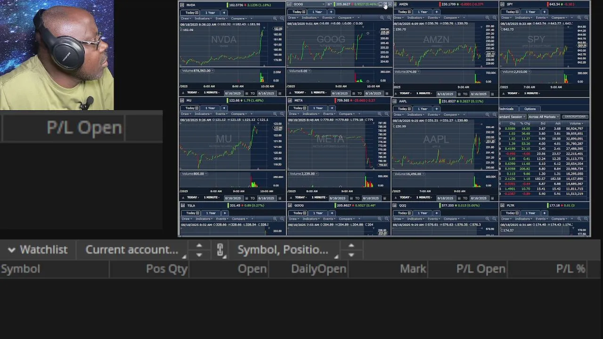Click the GOOG top panel list menu icon

click(x=329, y=4)
